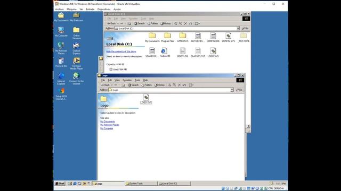This screenshot has height=191, width=341.
Task: Select BOOTLOG file in Local Disk window
Action: coord(182,53)
